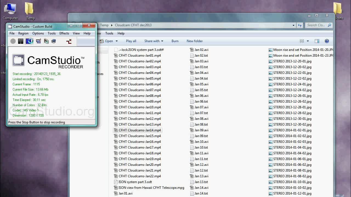This screenshot has height=197, width=351.
Task: Select the CFHT Cloudcams-Jan14.mp4 file
Action: (x=137, y=130)
